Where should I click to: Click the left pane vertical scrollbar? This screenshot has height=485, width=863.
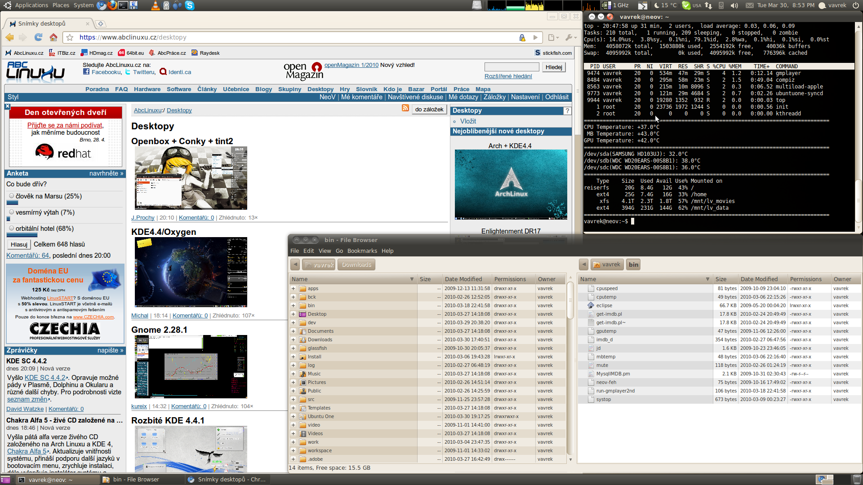point(570,300)
